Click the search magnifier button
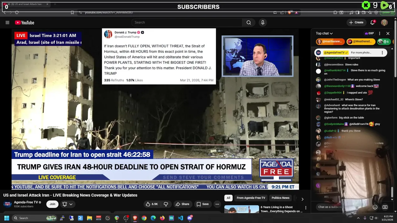This screenshot has width=397, height=223. [249, 22]
